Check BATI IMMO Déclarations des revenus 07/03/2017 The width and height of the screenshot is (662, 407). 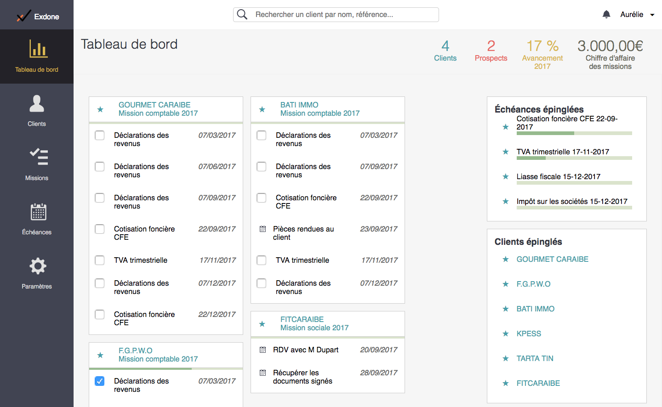(262, 135)
